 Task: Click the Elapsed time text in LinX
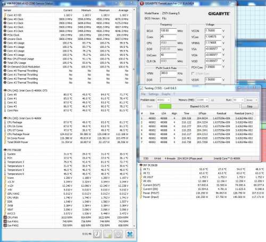click(199, 106)
